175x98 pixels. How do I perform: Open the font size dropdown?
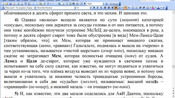tap(91, 8)
